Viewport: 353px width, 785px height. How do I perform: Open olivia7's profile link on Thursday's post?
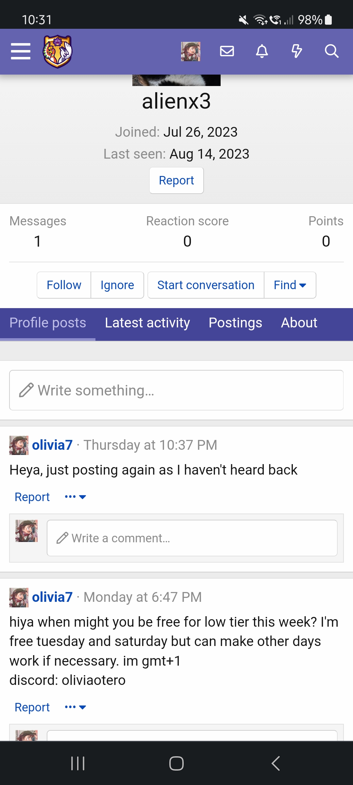pos(52,445)
